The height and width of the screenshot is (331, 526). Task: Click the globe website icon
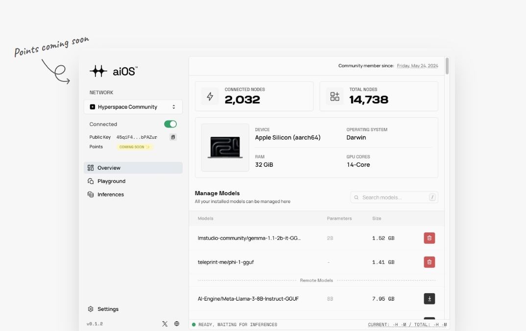click(177, 324)
